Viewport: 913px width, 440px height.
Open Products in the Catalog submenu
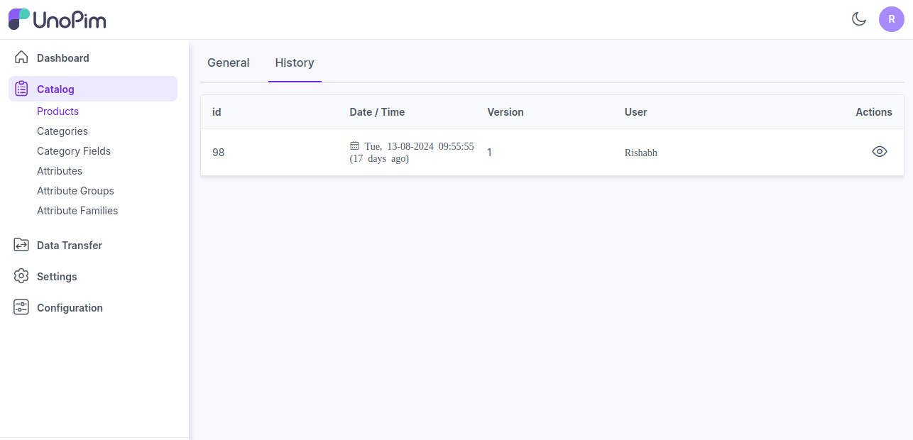point(58,111)
